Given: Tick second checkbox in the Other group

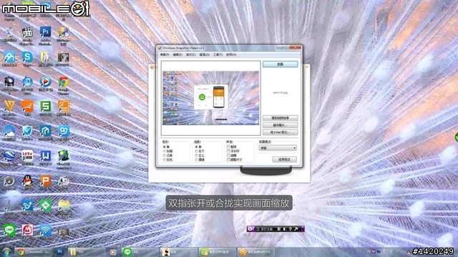Looking at the screenshot, I should [x=228, y=151].
